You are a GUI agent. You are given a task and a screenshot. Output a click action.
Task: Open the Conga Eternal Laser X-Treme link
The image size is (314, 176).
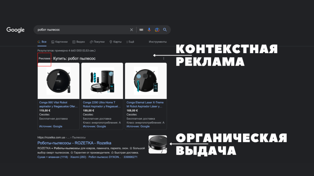tap(145, 105)
